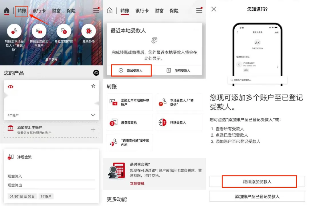
Task: Tap the home outline icon in the middle screen
Action: (x=110, y=10)
